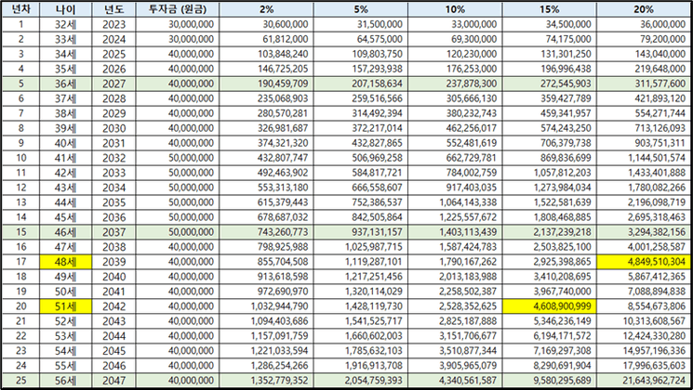
Task: Click age cell 32세
Action: 65,24
